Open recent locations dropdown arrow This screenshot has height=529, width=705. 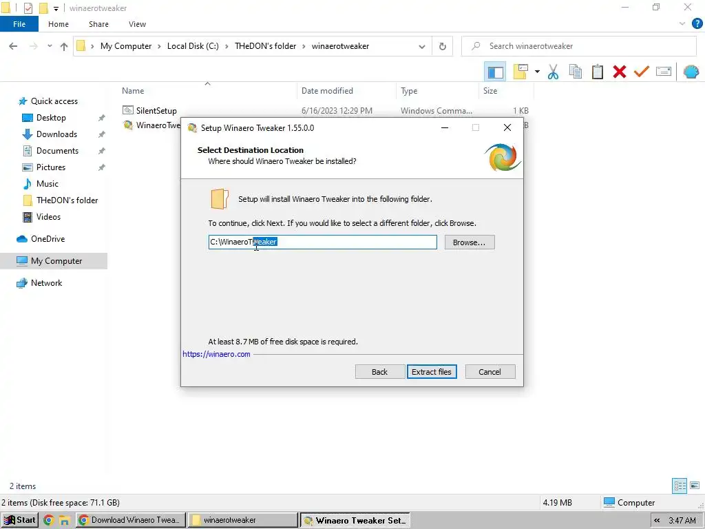point(50,46)
